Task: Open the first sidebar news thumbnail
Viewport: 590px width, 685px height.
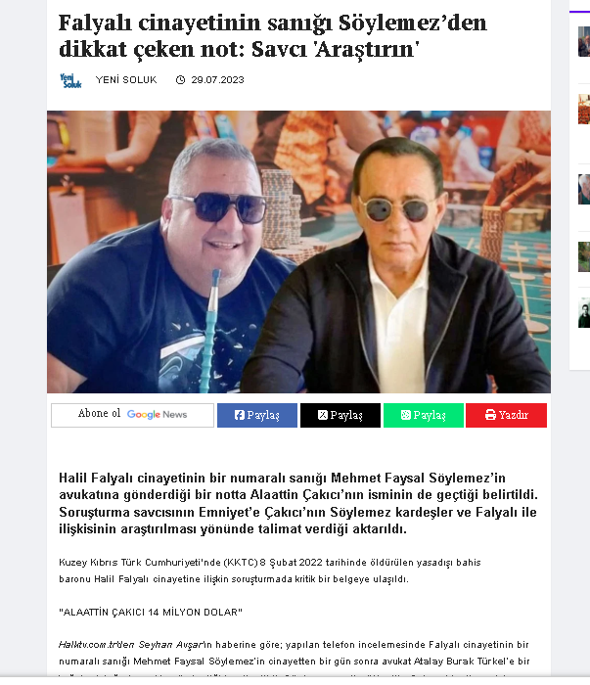Action: click(x=584, y=41)
